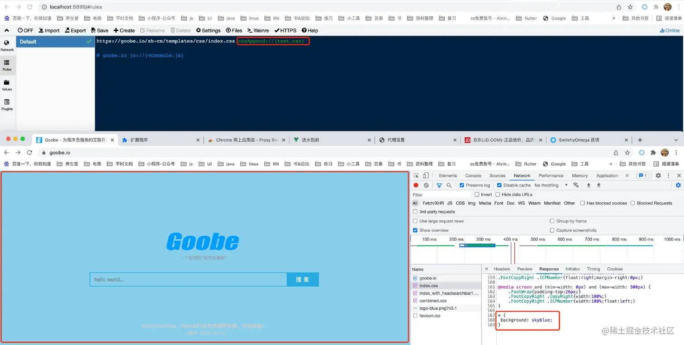Viewport: 684px width, 345px height.
Task: Stop recording network log
Action: (416, 185)
